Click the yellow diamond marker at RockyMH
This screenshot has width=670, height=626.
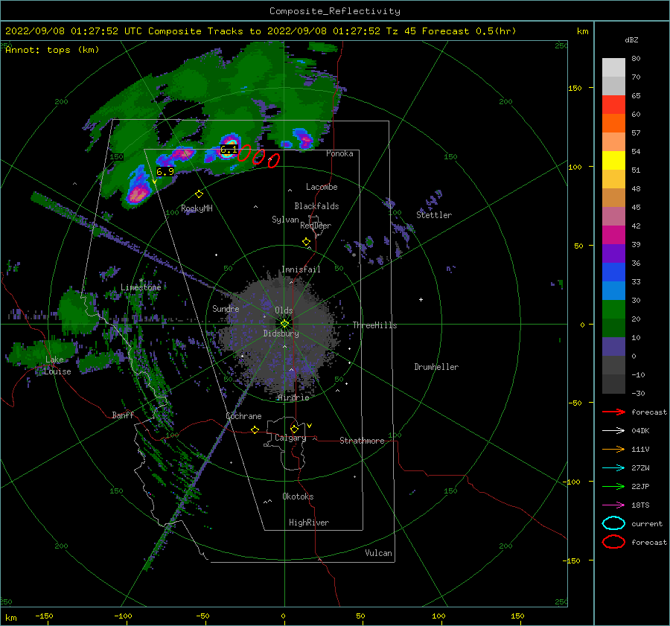[x=199, y=194]
